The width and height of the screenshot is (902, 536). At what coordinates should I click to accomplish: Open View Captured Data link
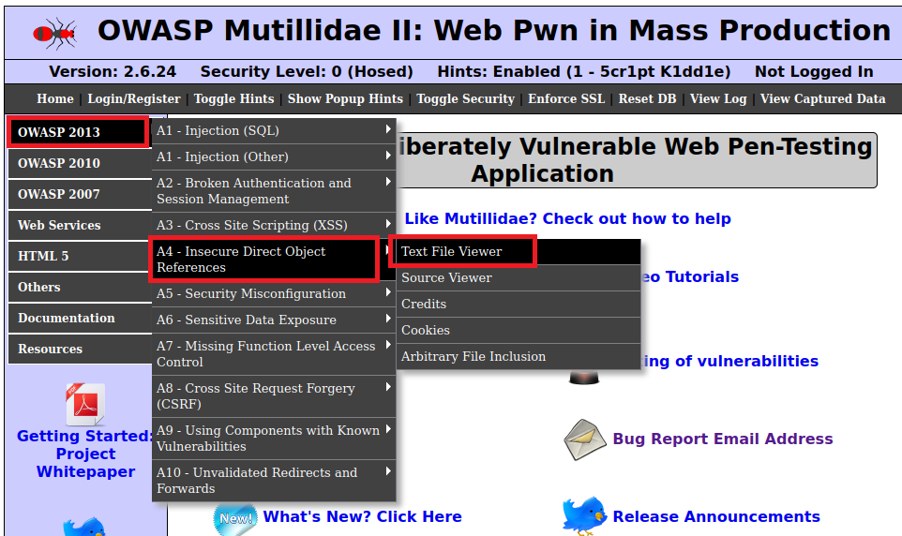pos(822,99)
